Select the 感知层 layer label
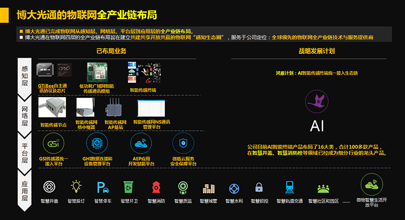 click(24, 76)
